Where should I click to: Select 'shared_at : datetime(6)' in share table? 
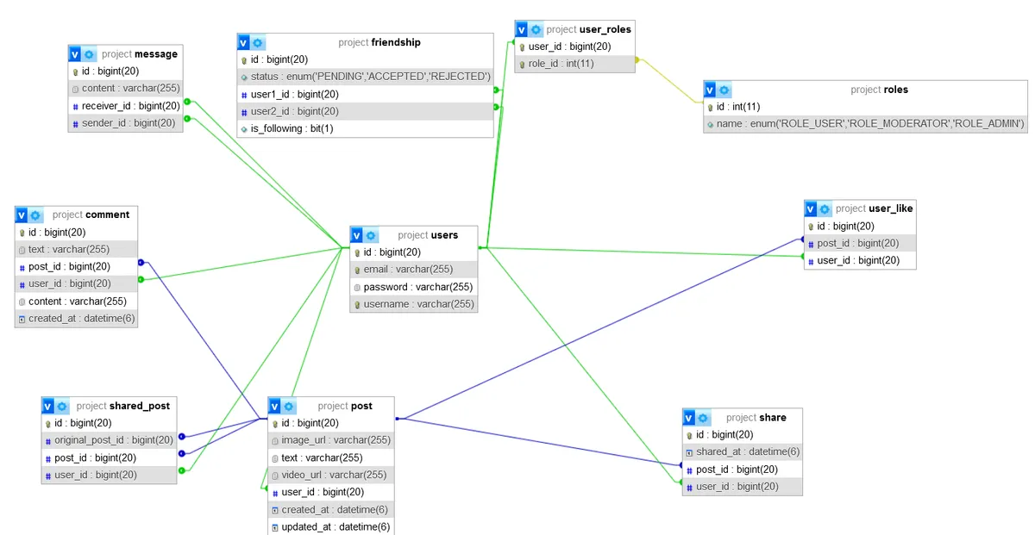[743, 452]
